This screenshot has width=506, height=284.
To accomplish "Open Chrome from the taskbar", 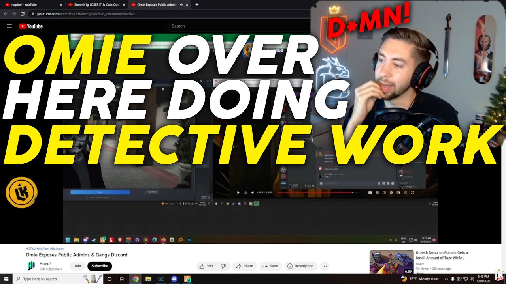I will (136, 279).
